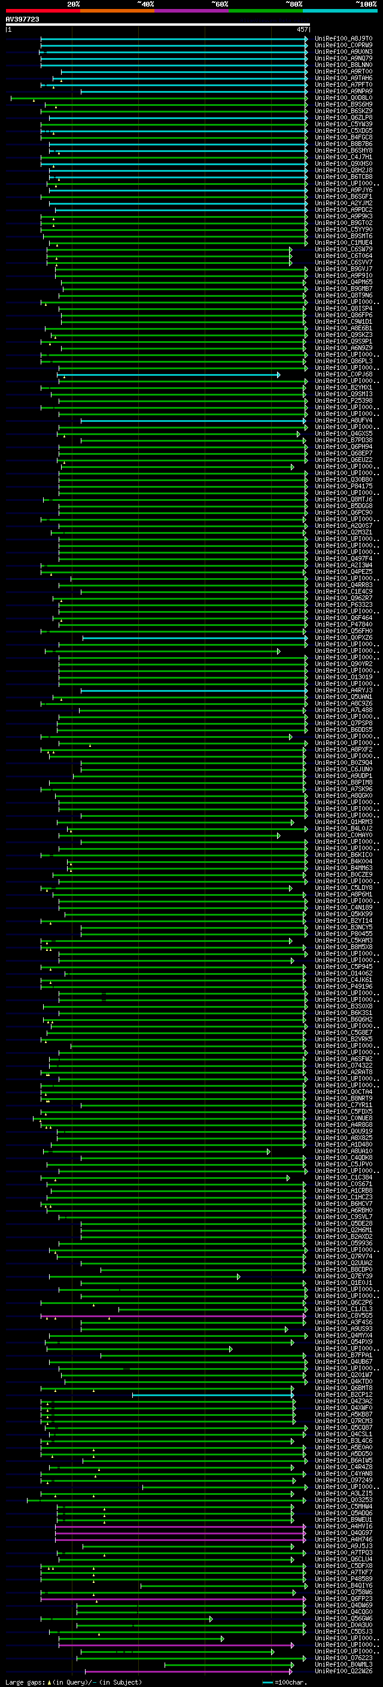This screenshot has height=1687, width=383.
Task: Open UniRef100_O13019 label
Action: click(344, 677)
